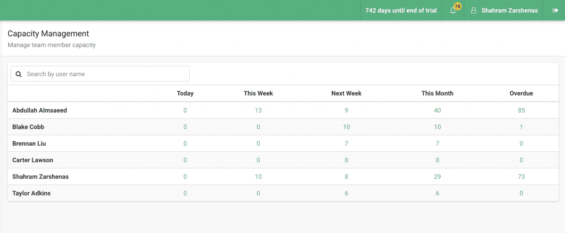Click the logout arrow icon

(555, 10)
